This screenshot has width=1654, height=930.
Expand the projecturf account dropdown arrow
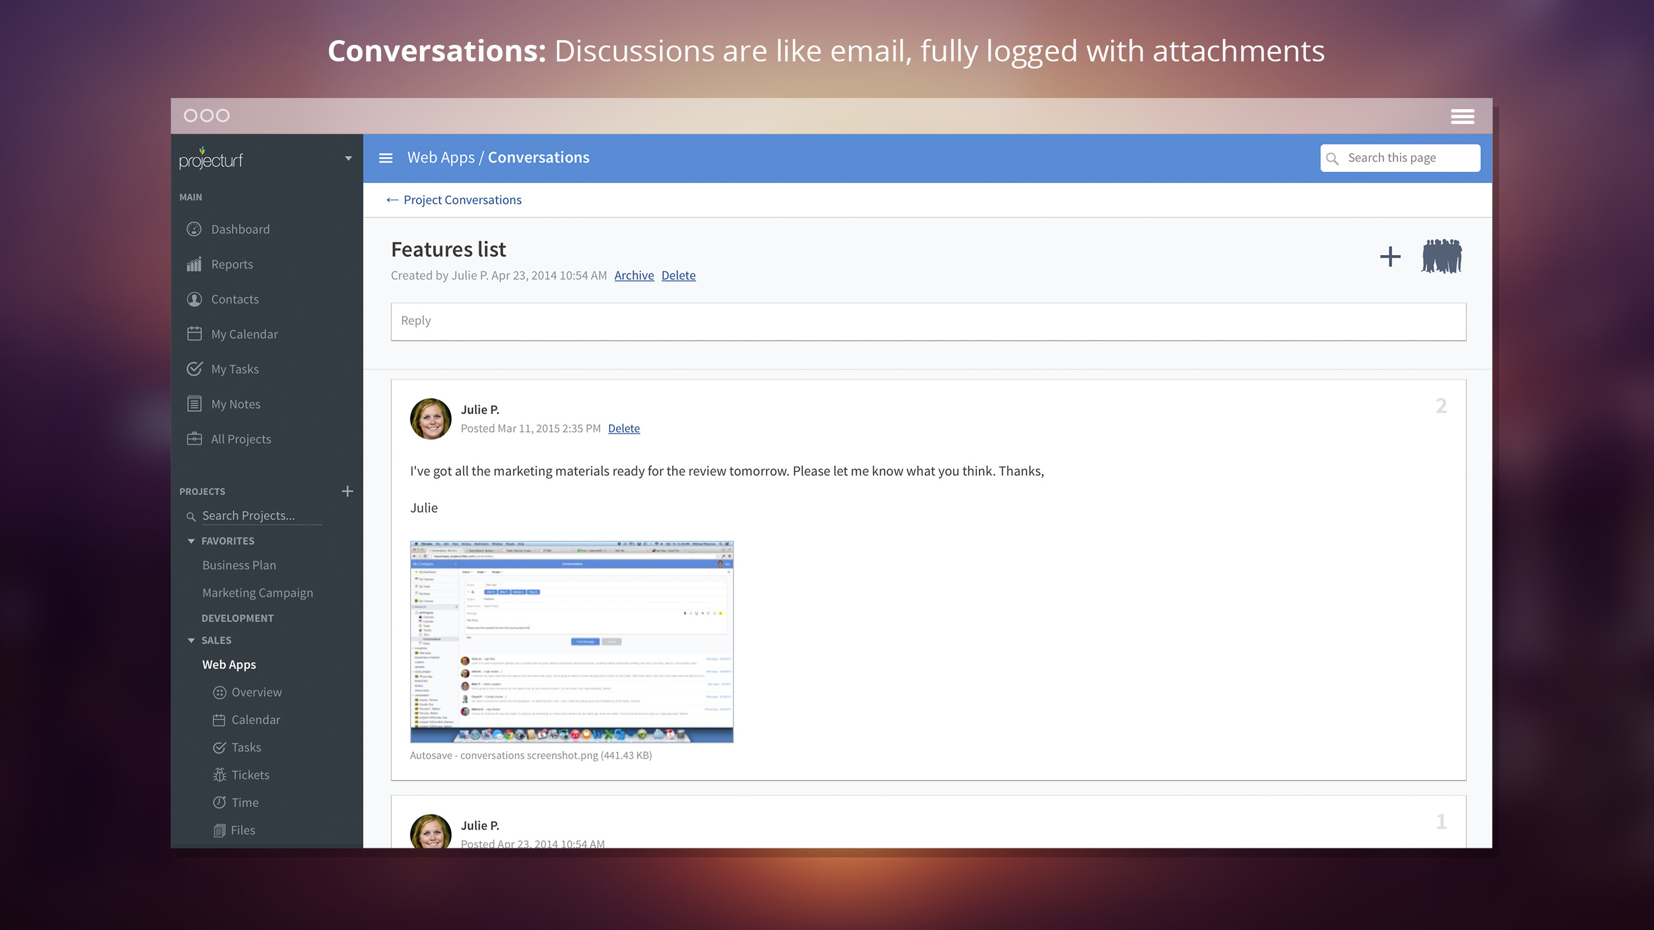[x=348, y=158]
